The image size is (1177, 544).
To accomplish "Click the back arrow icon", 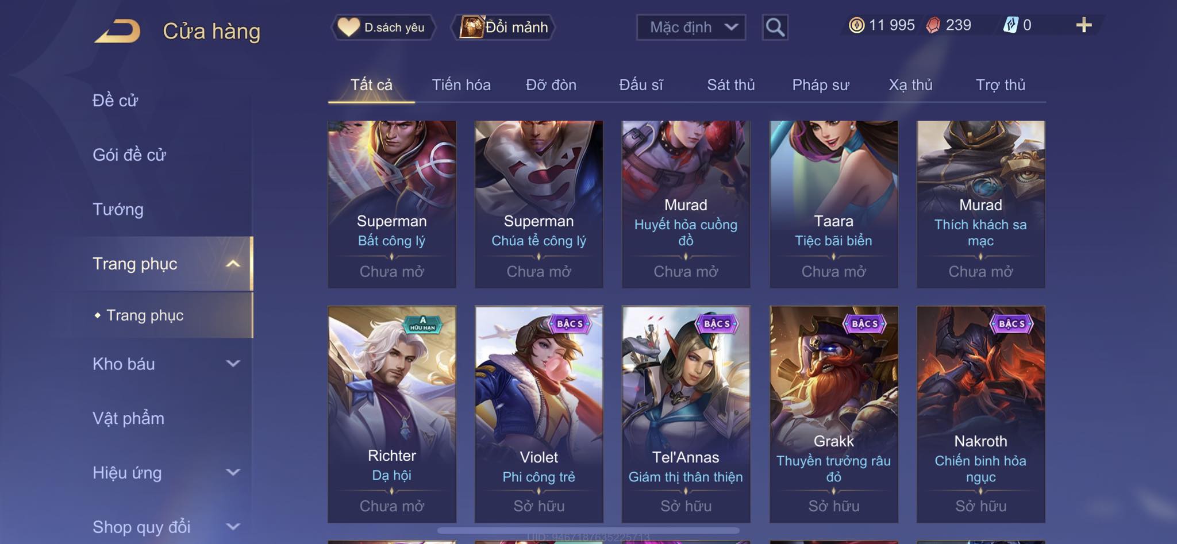I will pyautogui.click(x=118, y=31).
